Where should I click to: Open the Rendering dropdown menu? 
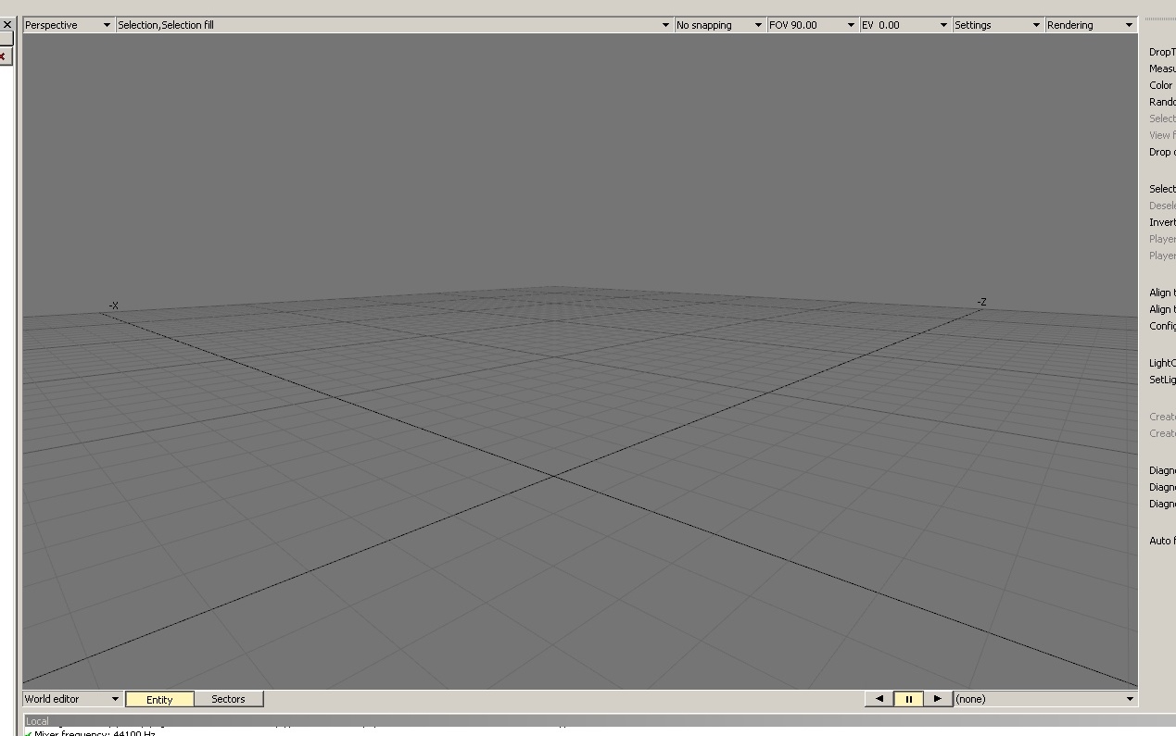[x=1091, y=25]
